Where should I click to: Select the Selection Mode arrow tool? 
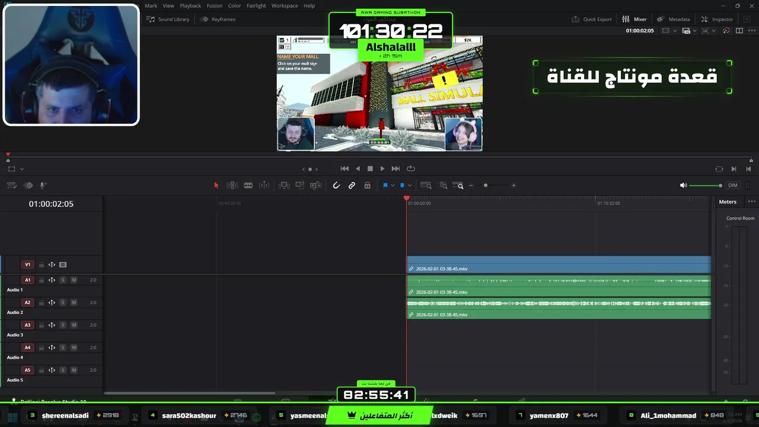[x=216, y=186]
